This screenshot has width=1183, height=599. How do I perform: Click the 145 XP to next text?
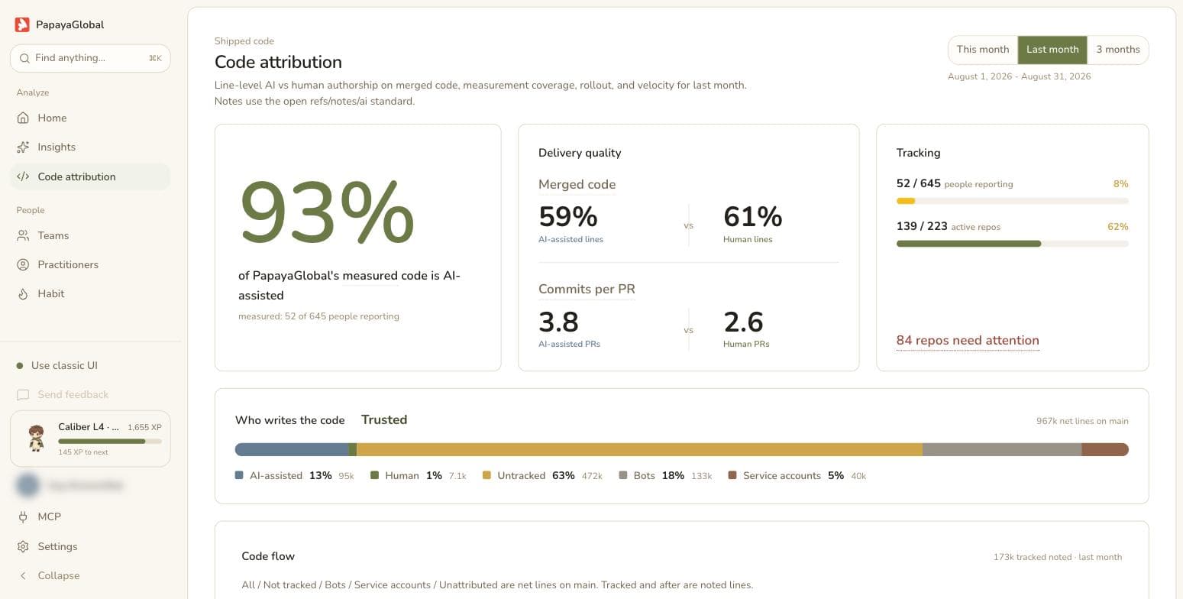pos(83,452)
